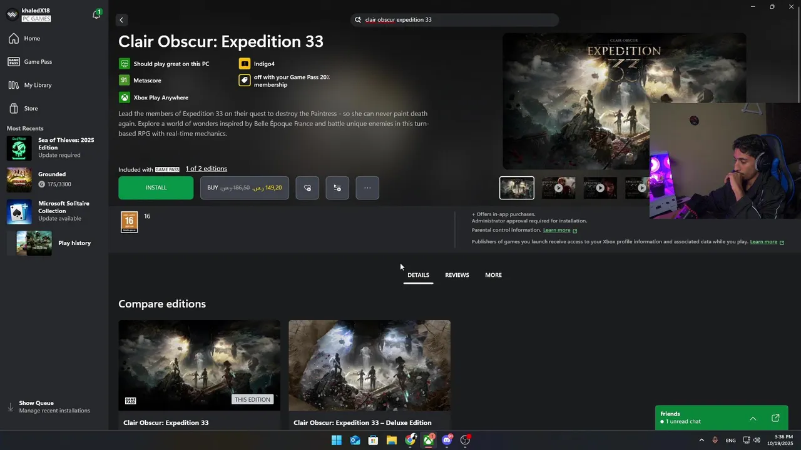This screenshot has width=801, height=450.
Task: Click the ENG language indicator
Action: pyautogui.click(x=730, y=441)
